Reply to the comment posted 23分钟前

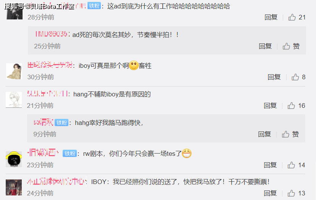(270, 165)
